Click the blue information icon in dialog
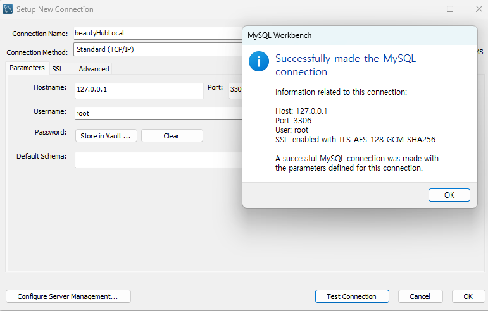488x311 pixels. click(x=259, y=61)
